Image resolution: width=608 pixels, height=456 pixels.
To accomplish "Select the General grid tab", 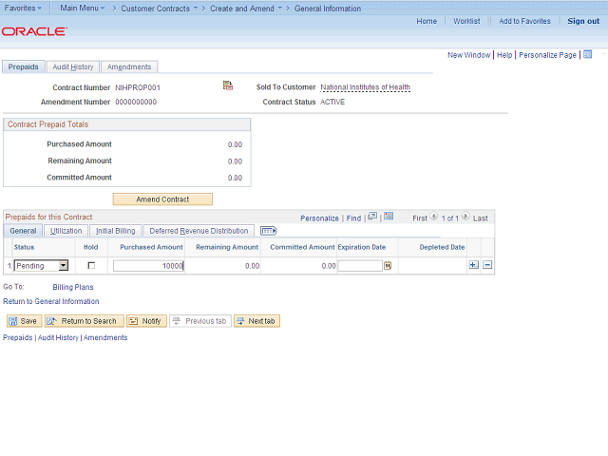I will point(23,231).
